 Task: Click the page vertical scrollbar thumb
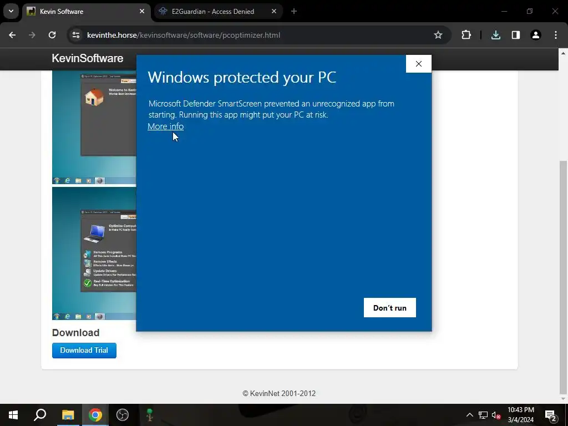coord(563,277)
